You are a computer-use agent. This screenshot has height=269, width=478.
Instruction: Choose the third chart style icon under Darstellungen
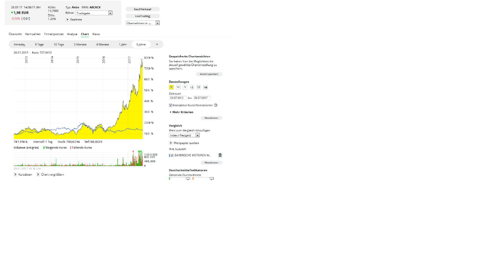pos(185,87)
